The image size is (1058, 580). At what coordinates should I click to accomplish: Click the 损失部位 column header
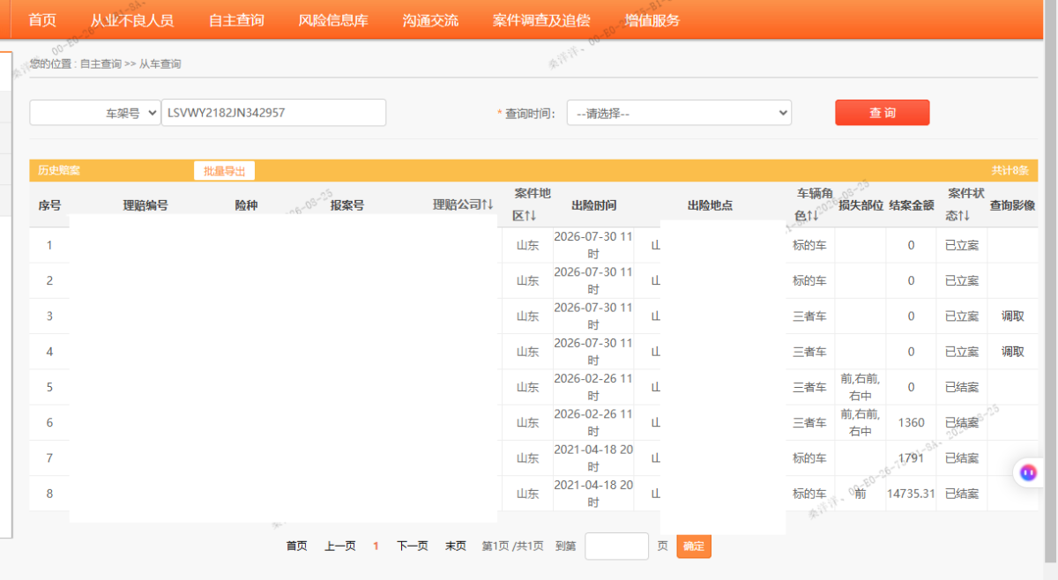point(861,205)
